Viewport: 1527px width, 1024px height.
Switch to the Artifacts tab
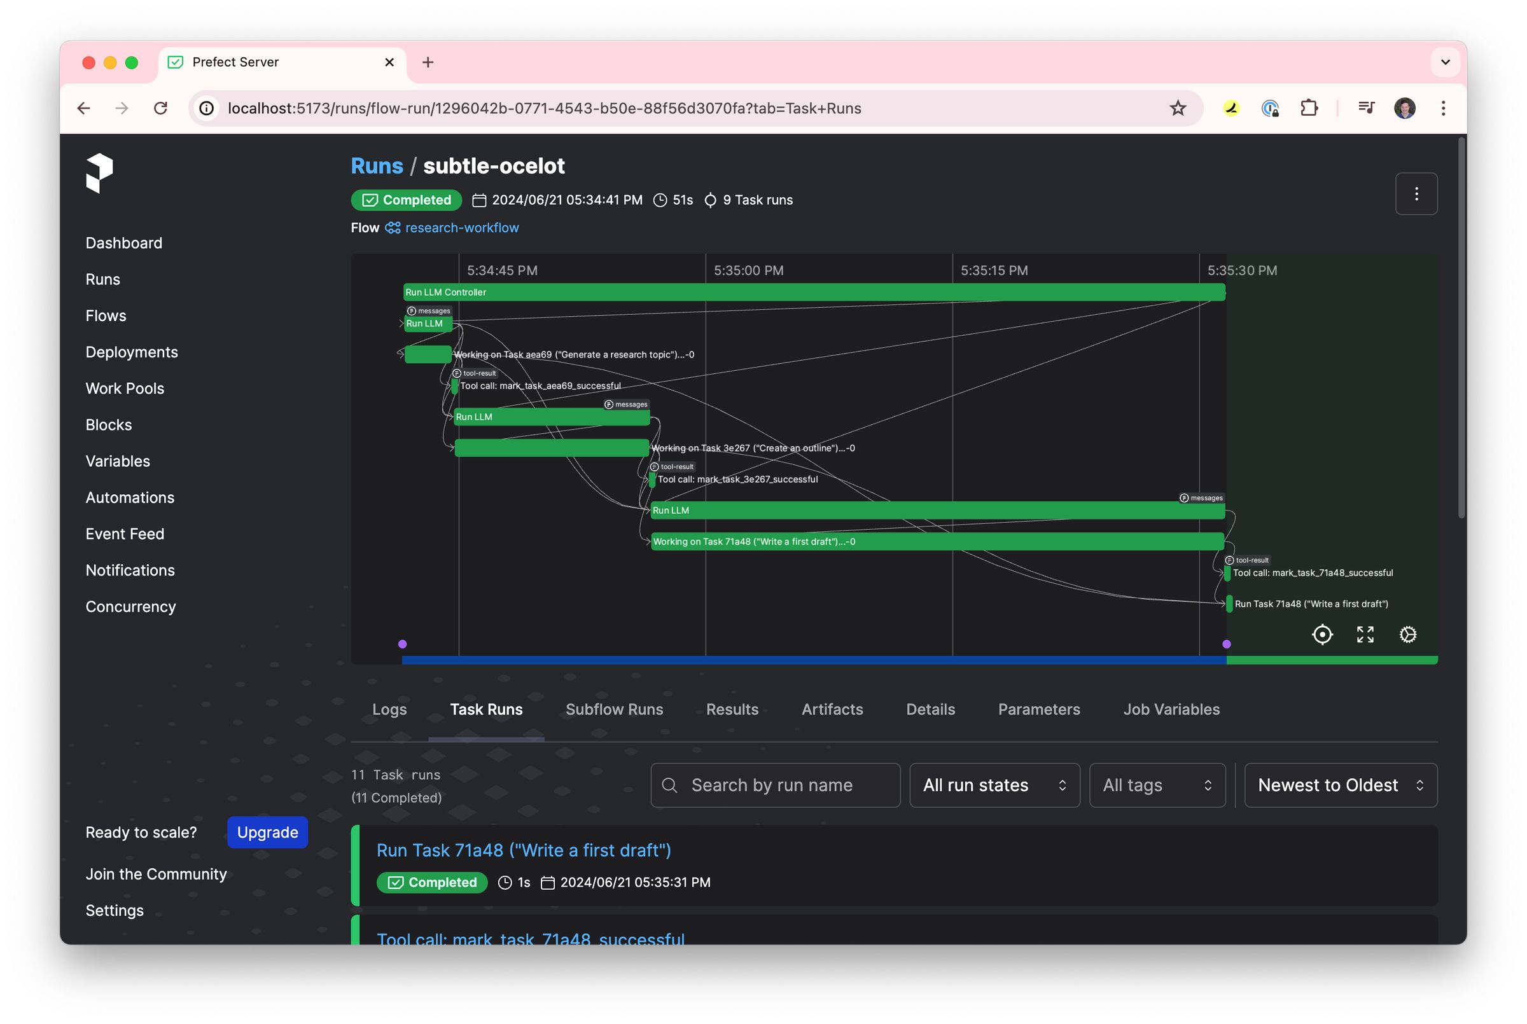pyautogui.click(x=832, y=709)
